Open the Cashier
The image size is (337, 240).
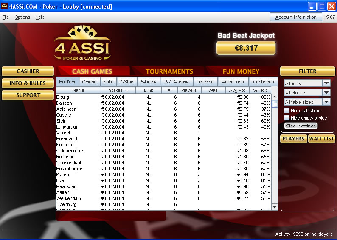click(28, 71)
